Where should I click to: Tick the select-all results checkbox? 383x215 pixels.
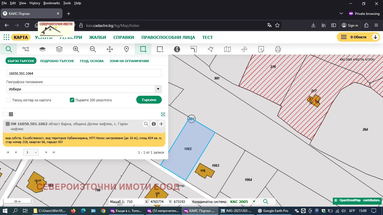pyautogui.click(x=5, y=114)
